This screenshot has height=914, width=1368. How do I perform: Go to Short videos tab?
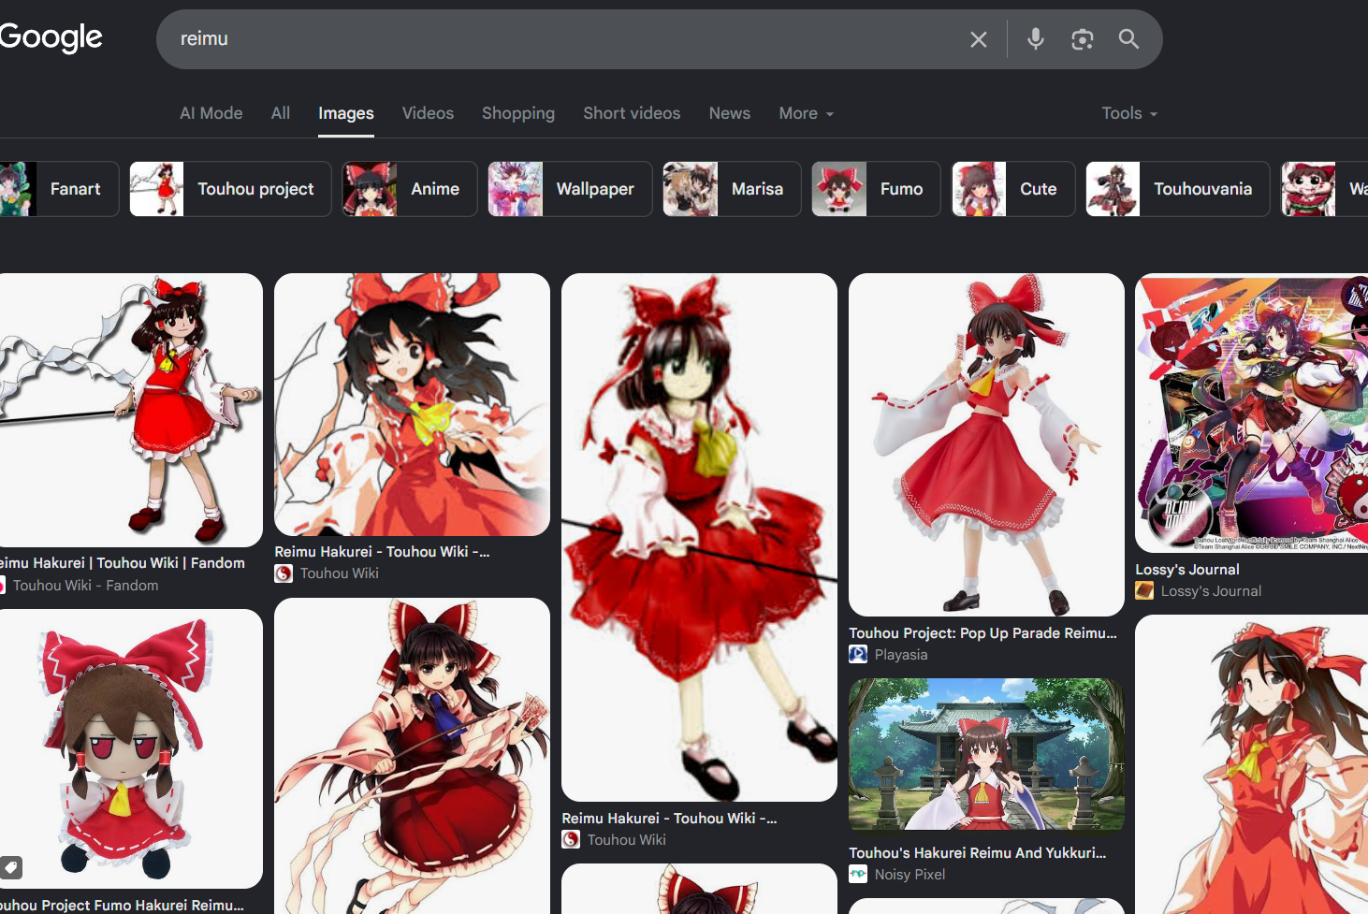(632, 113)
